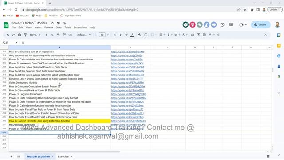
Task: Toggle strikethrough formatting
Action: pyautogui.click(x=126, y=35)
